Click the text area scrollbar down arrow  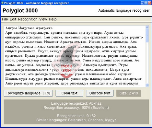(x=147, y=85)
